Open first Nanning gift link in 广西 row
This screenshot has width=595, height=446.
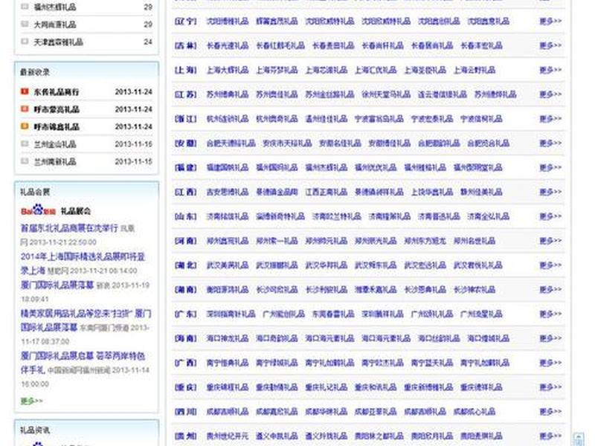tap(228, 363)
